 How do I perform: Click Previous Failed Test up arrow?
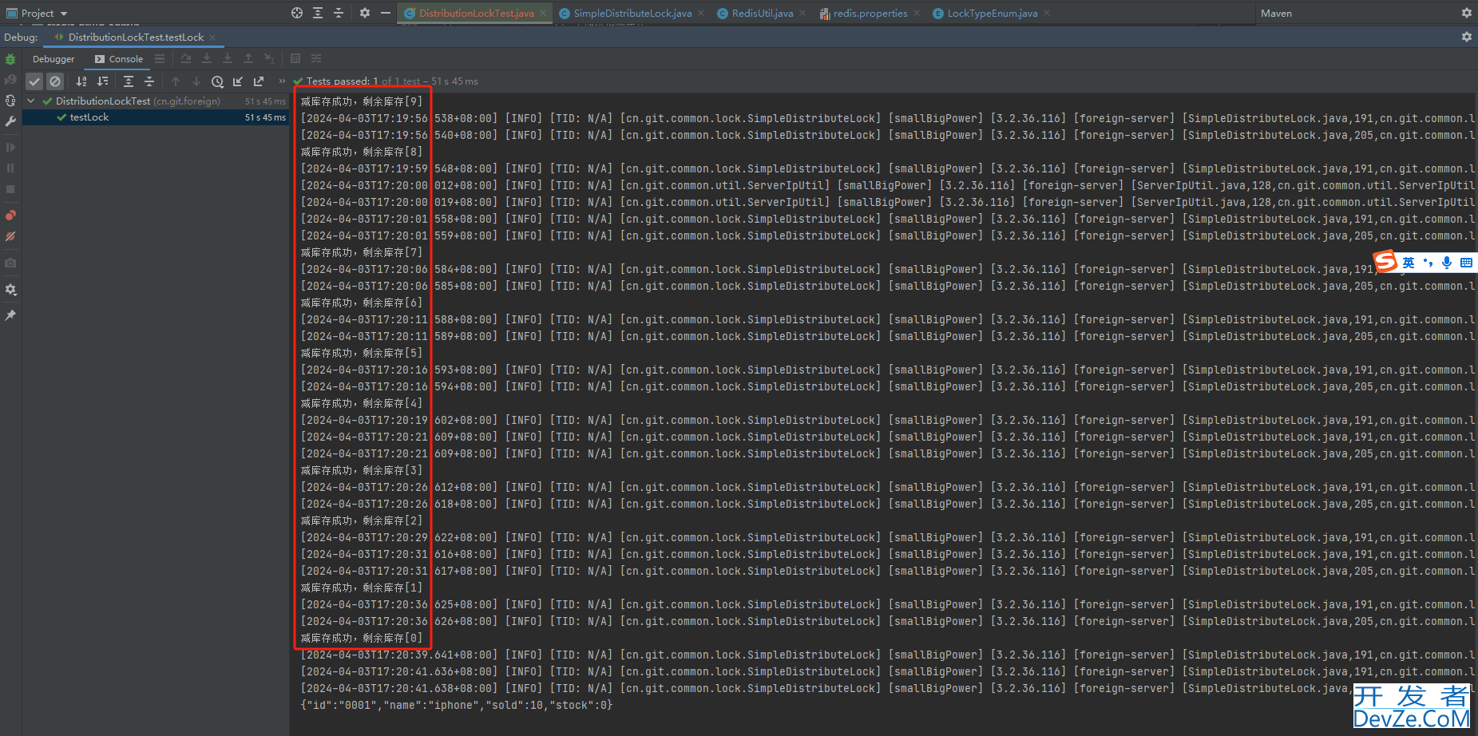(x=176, y=81)
